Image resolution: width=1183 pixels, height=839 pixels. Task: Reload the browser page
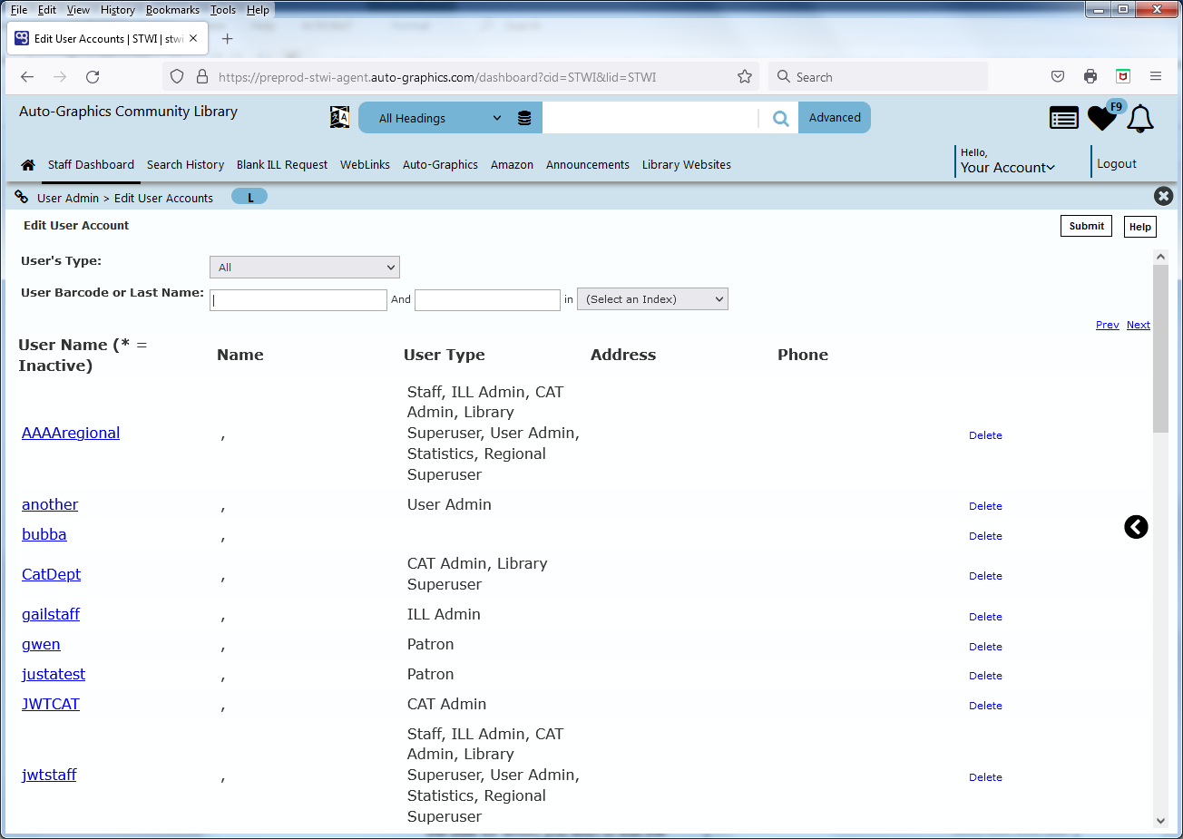[x=93, y=77]
